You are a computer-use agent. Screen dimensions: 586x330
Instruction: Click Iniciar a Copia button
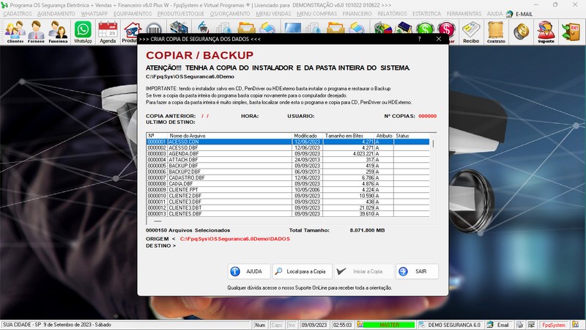point(363,271)
